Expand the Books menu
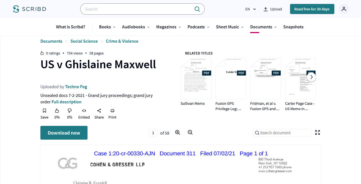The image size is (361, 184). [107, 27]
